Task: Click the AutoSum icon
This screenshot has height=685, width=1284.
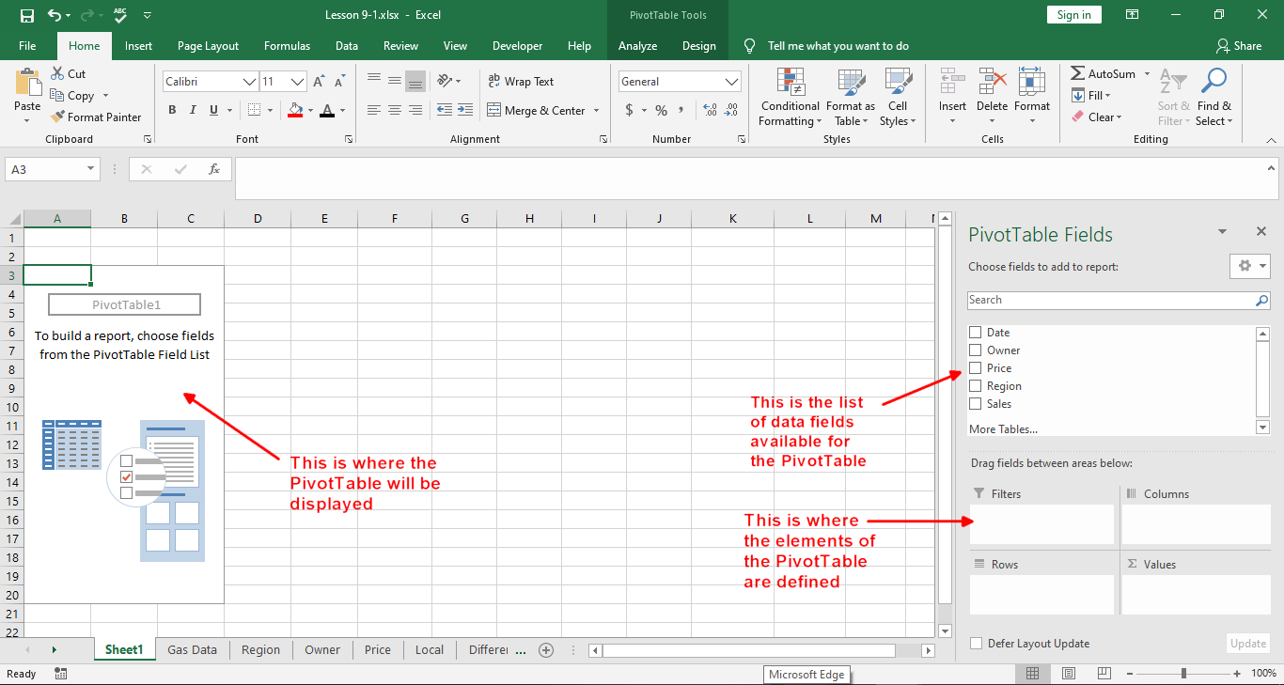Action: pyautogui.click(x=1077, y=74)
